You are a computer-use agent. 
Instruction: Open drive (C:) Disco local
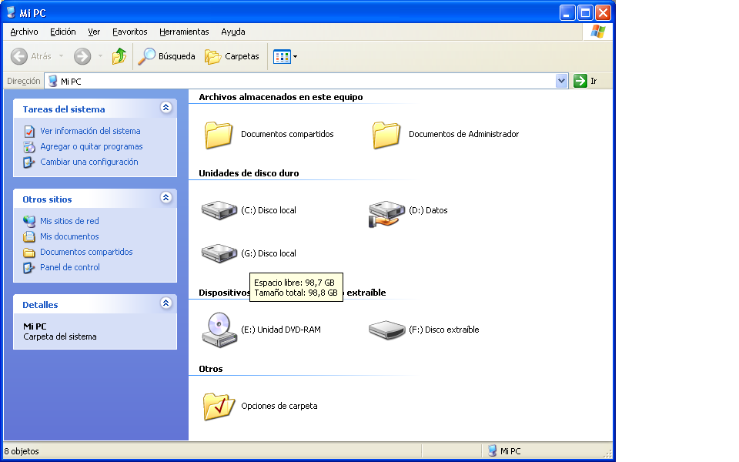(x=219, y=209)
